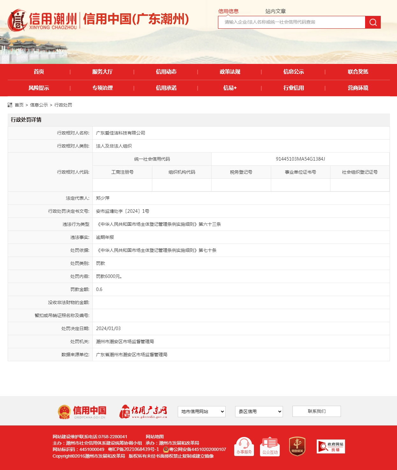Open the 网站地图 footer link

click(x=155, y=437)
